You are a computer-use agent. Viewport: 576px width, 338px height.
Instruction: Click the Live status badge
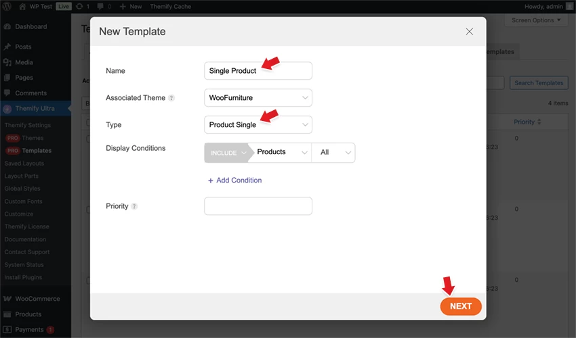pyautogui.click(x=64, y=6)
